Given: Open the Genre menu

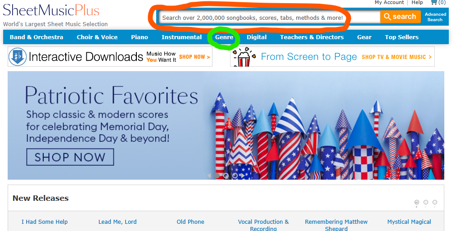Looking at the screenshot, I should 224,37.
